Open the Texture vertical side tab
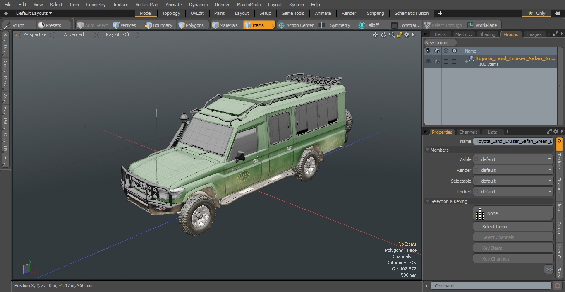Image resolution: width=565 pixels, height=292 pixels. pyautogui.click(x=559, y=163)
